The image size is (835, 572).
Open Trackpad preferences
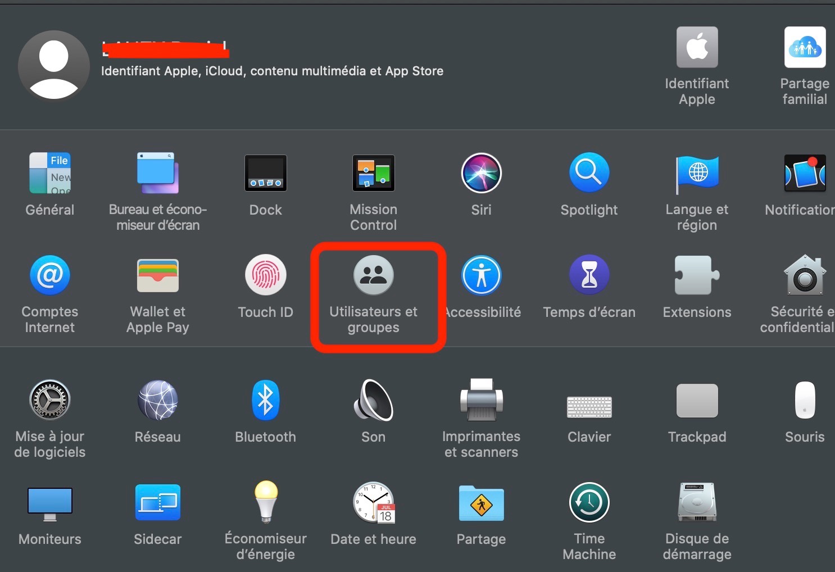pos(697,401)
